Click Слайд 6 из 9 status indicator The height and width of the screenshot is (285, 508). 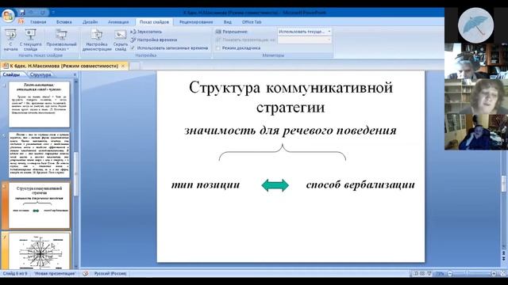click(15, 274)
